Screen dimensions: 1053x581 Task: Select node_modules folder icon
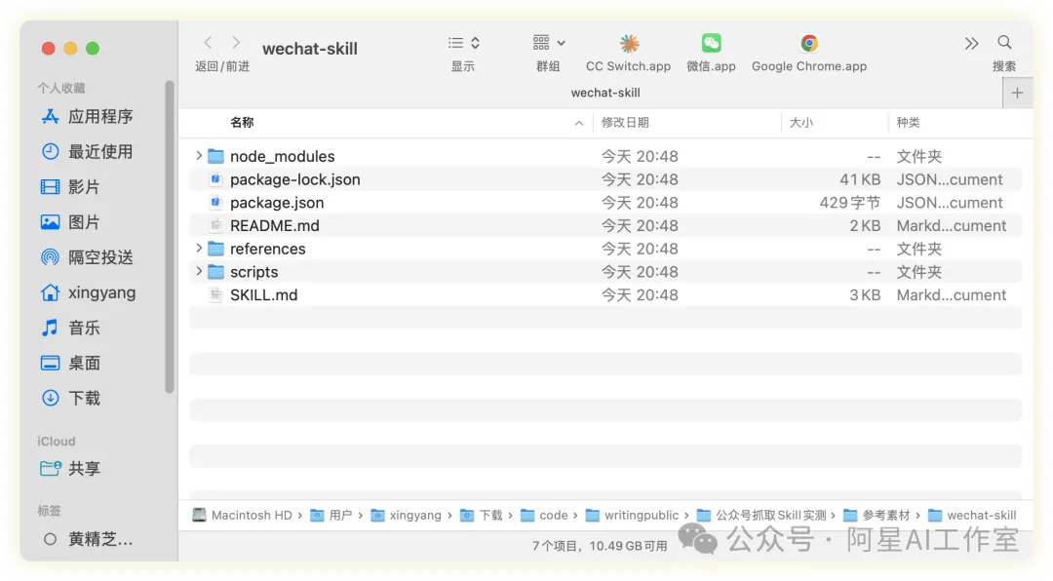215,157
